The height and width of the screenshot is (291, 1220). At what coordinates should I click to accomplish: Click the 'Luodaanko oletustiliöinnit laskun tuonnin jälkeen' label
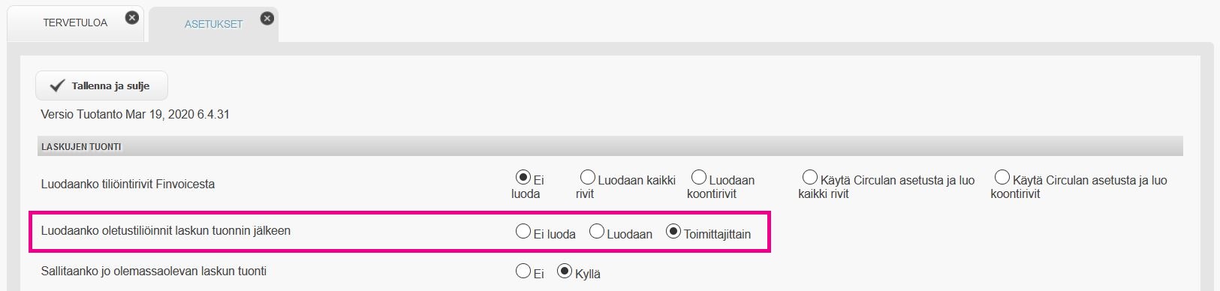pyautogui.click(x=166, y=231)
